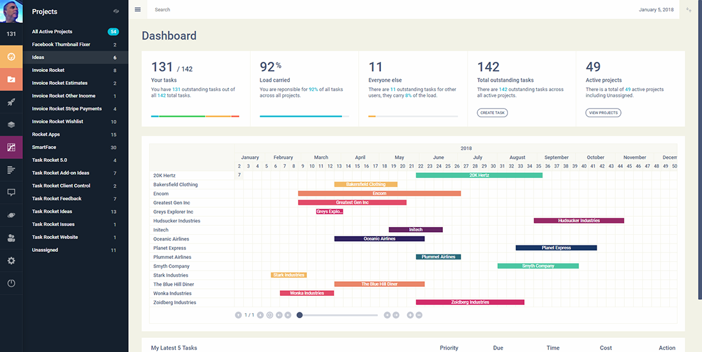Select All Active Projects in sidebar
702x352 pixels.
(52, 31)
